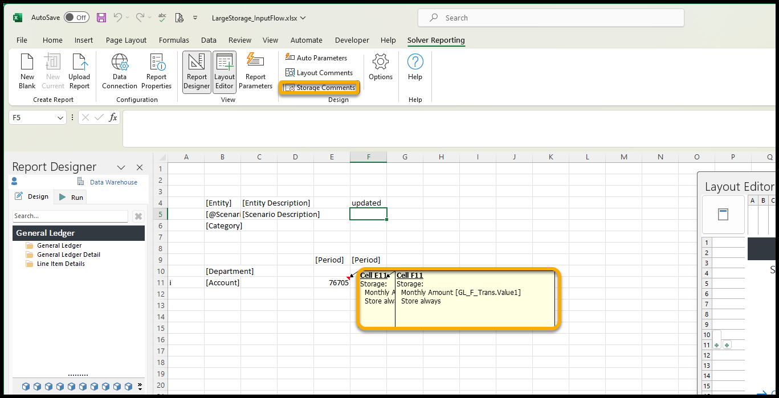This screenshot has width=779, height=398.
Task: Toggle the AutoSave switch
Action: coord(76,18)
